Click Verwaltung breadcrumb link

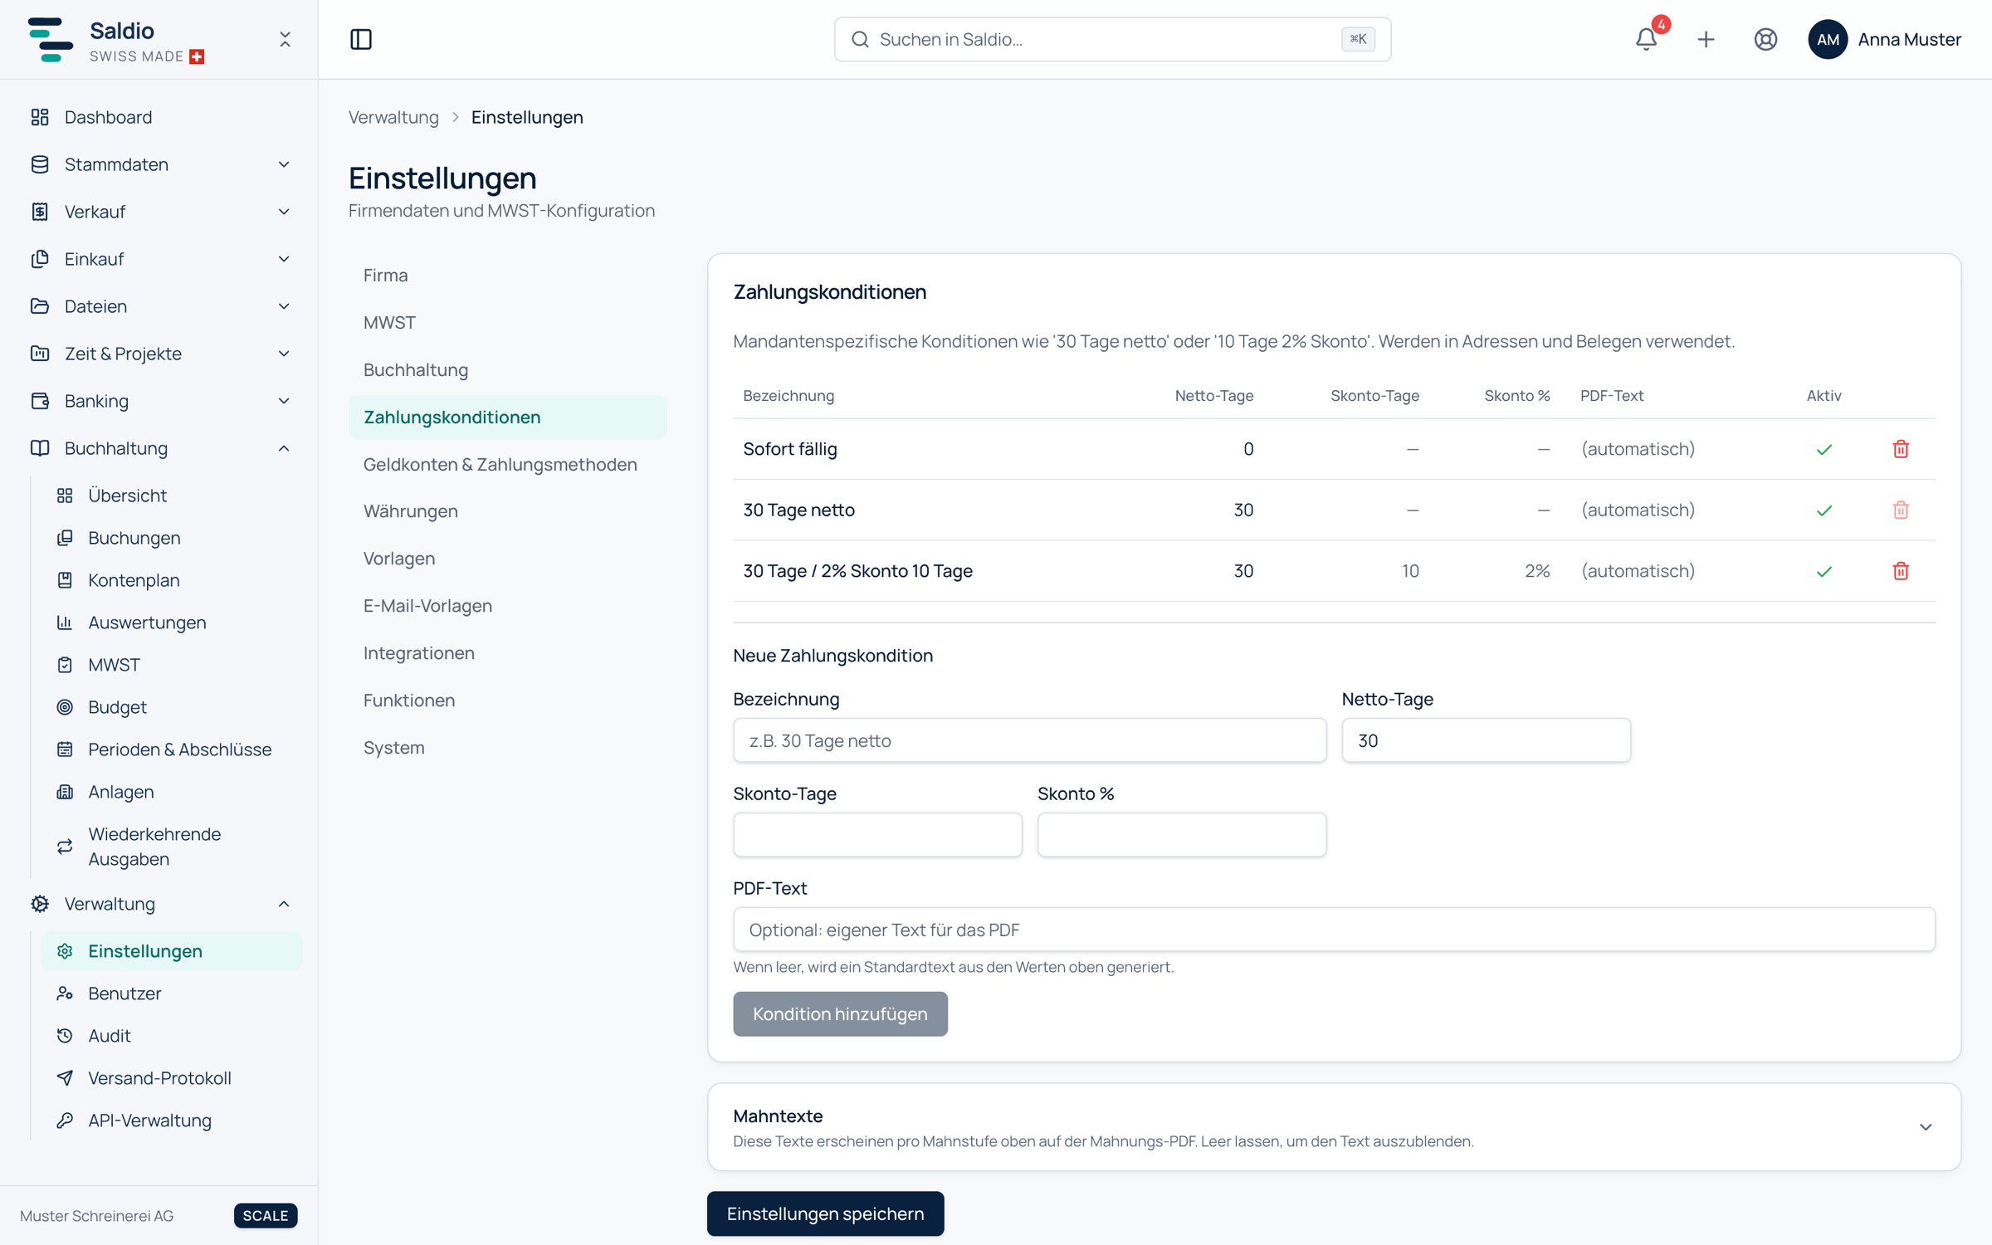click(393, 117)
